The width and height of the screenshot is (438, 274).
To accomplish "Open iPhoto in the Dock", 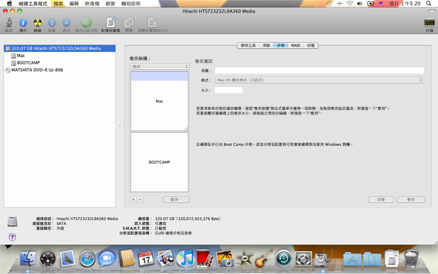I will [166, 258].
